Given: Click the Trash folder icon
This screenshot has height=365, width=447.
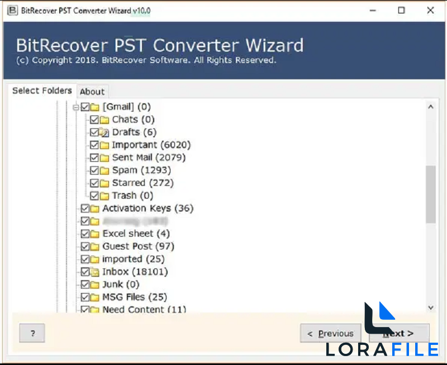Looking at the screenshot, I should click(104, 195).
